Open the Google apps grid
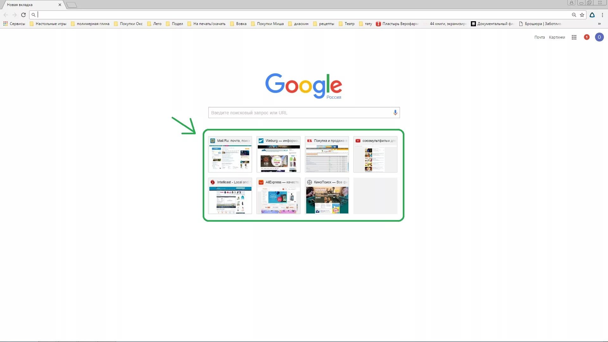This screenshot has height=342, width=608. pyautogui.click(x=574, y=37)
